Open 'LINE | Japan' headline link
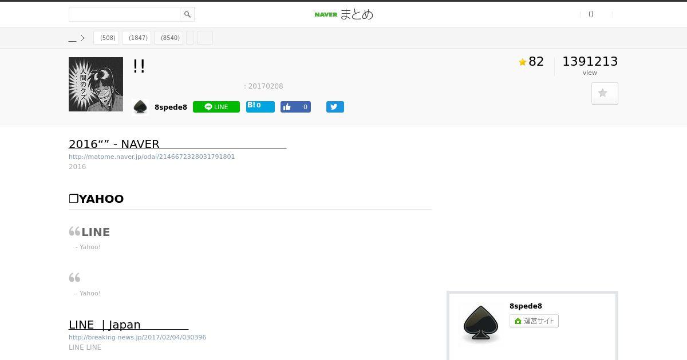 (x=128, y=325)
